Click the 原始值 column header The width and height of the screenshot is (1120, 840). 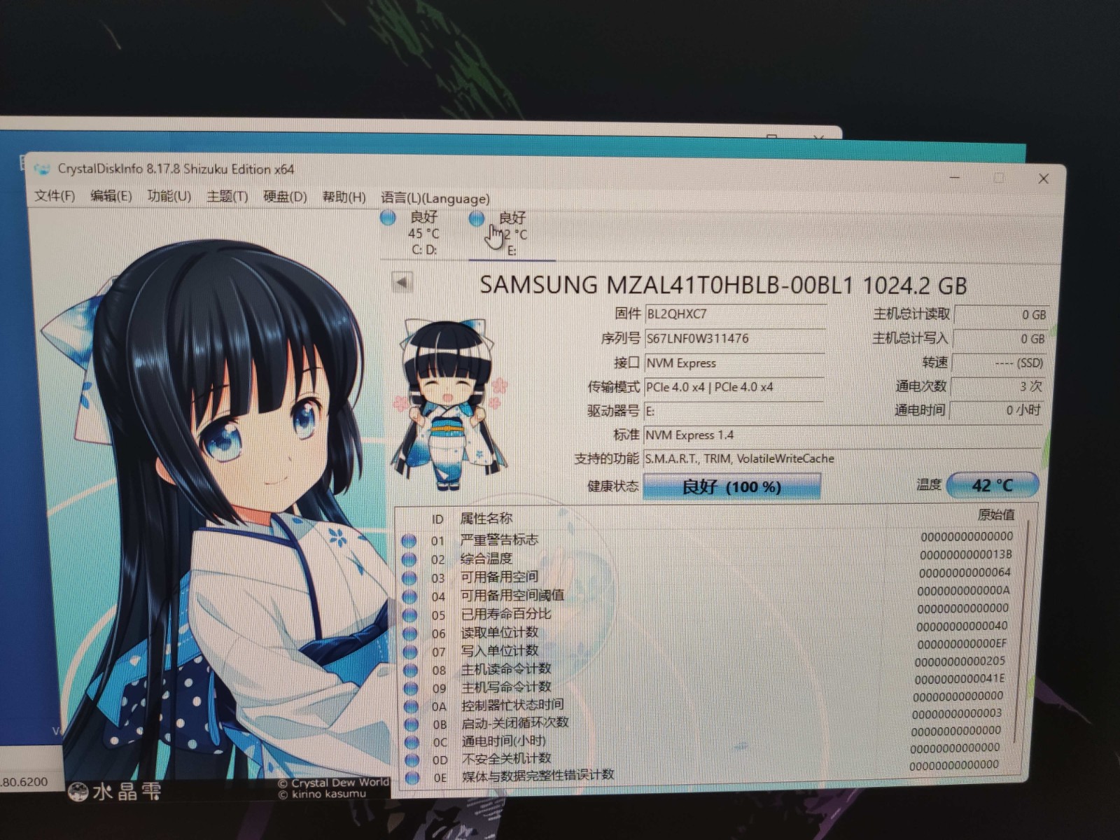(995, 514)
